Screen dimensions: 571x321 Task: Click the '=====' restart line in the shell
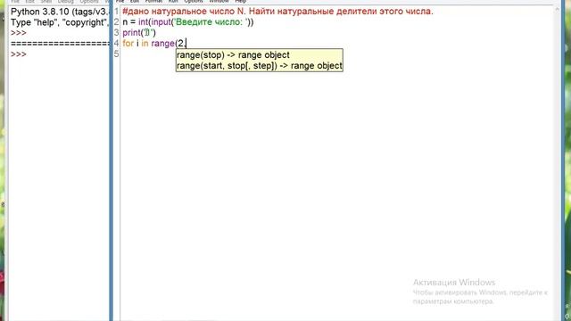pos(60,44)
